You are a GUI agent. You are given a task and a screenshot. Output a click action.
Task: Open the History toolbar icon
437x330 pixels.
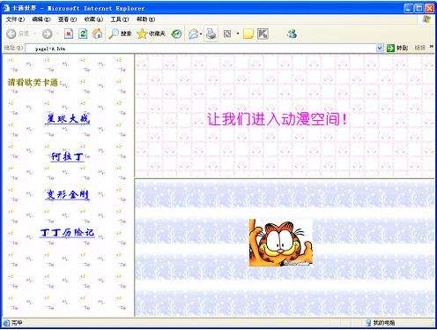point(176,34)
